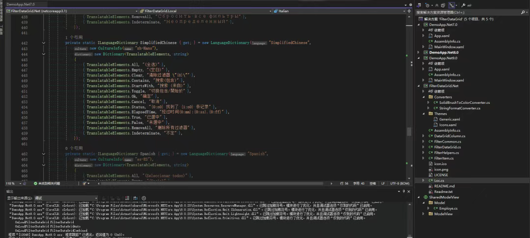Click the '1 个引用' CodeLens link

74,37
